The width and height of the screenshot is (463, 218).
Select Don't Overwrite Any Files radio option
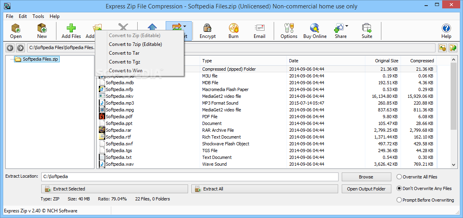[399, 188]
